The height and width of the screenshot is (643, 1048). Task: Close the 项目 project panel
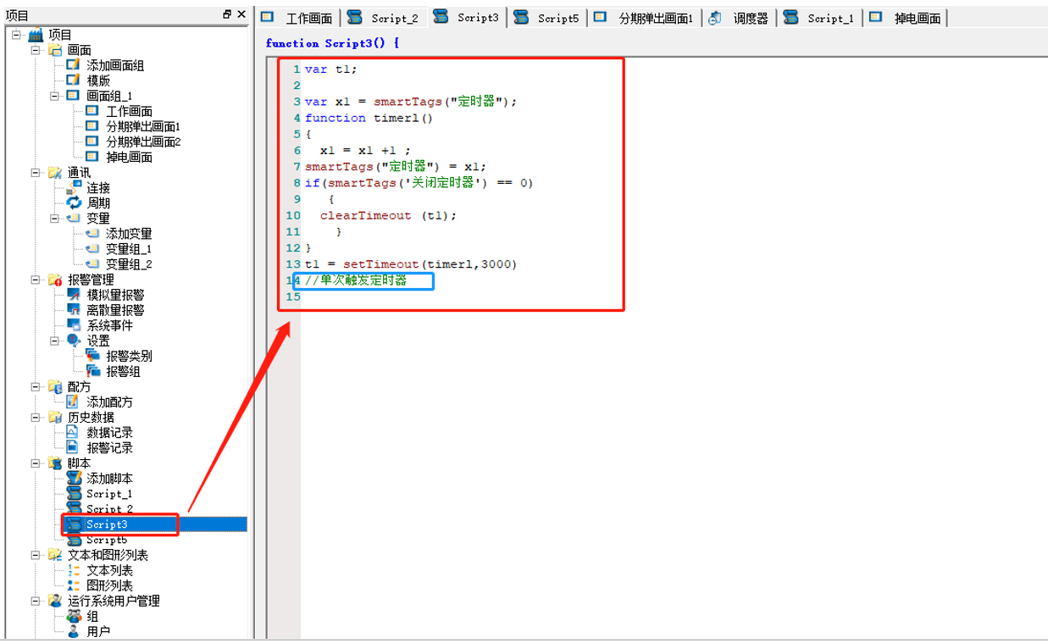[241, 14]
